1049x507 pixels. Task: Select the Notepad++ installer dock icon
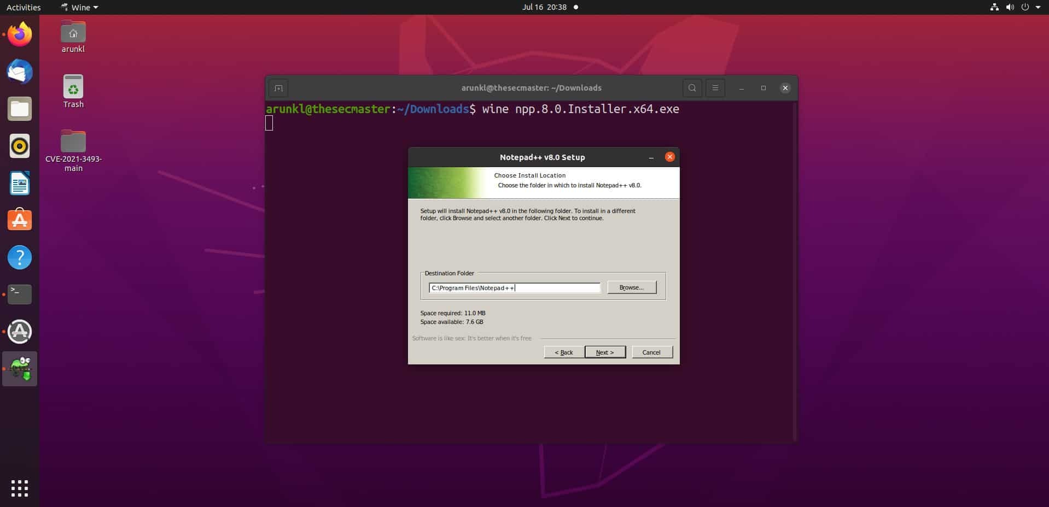pyautogui.click(x=20, y=369)
